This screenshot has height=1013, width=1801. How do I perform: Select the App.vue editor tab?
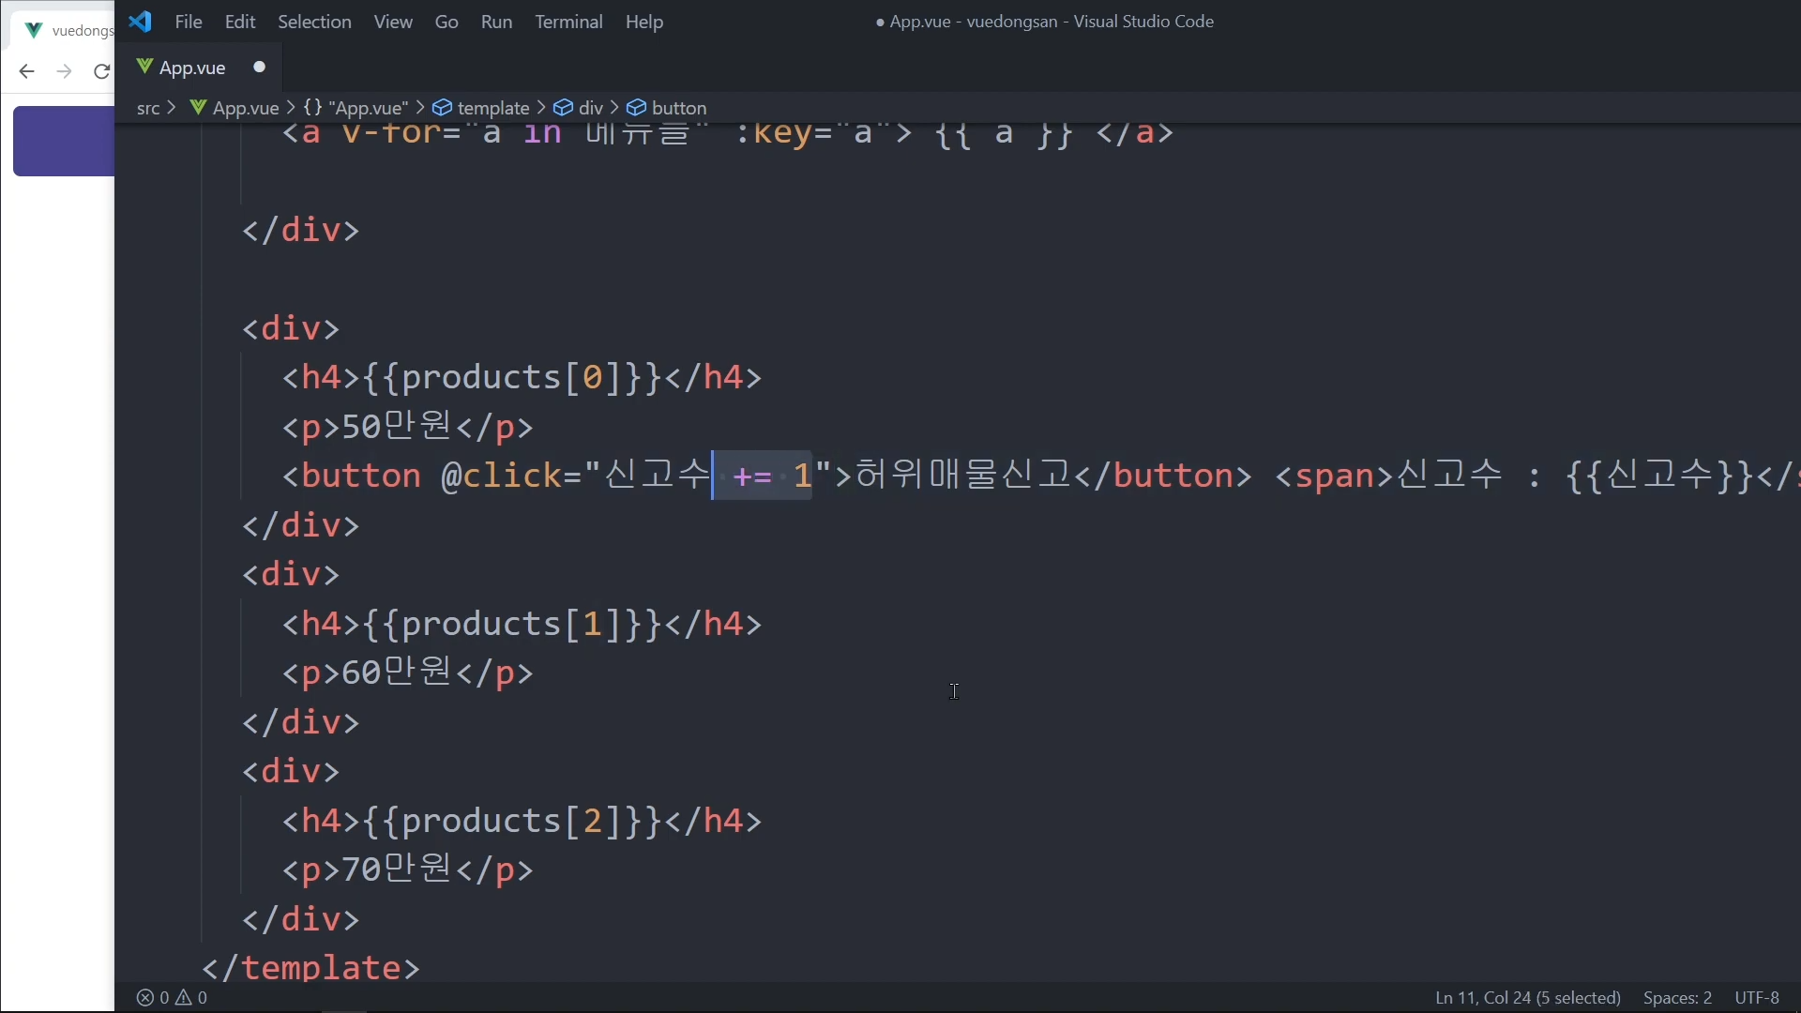[x=192, y=68]
